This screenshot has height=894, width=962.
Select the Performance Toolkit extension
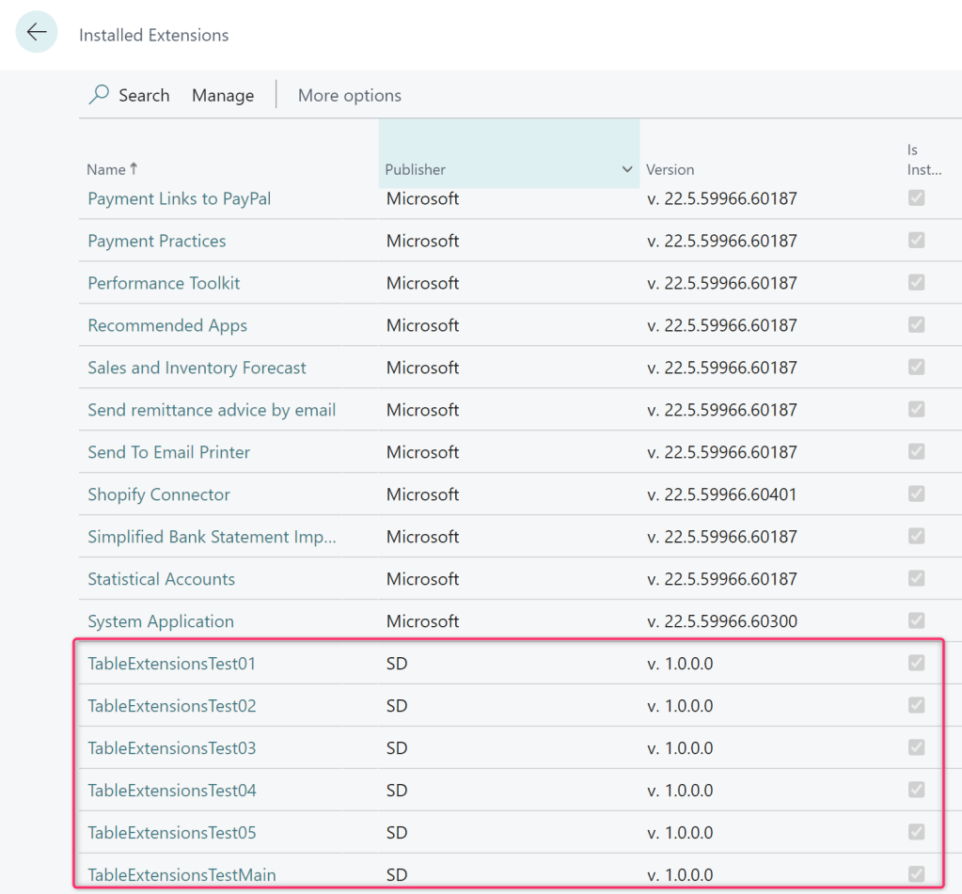pyautogui.click(x=164, y=283)
